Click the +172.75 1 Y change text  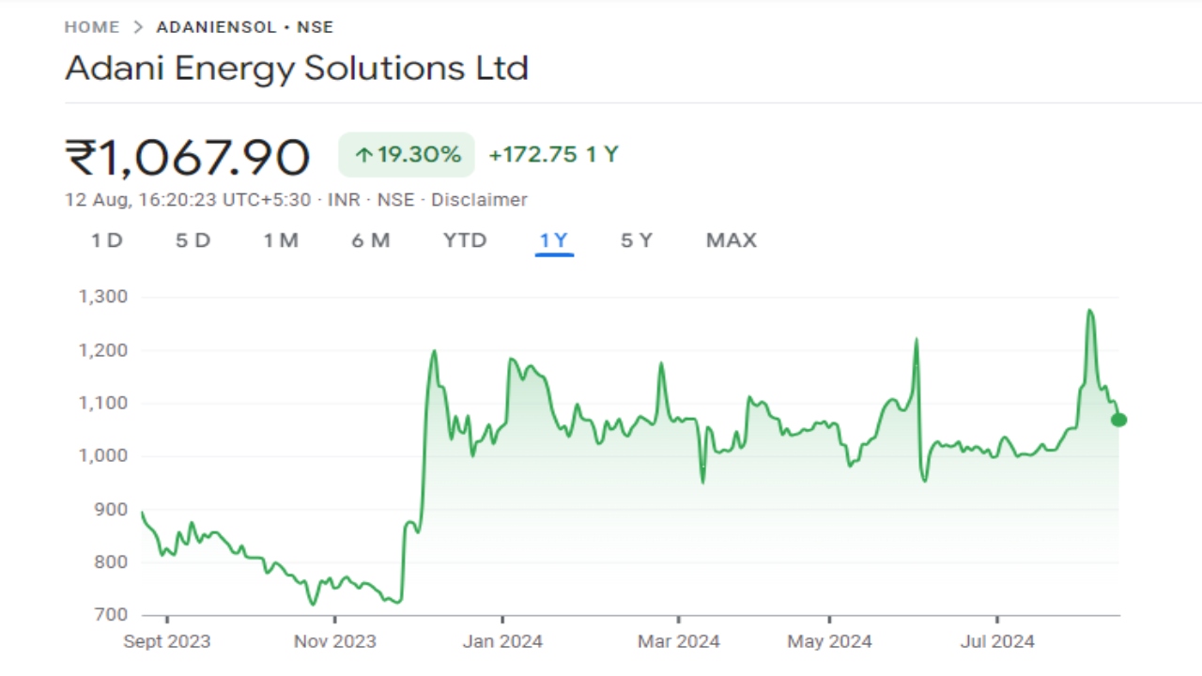click(553, 155)
